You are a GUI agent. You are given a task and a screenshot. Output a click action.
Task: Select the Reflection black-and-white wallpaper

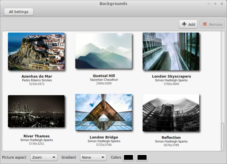[171, 113]
